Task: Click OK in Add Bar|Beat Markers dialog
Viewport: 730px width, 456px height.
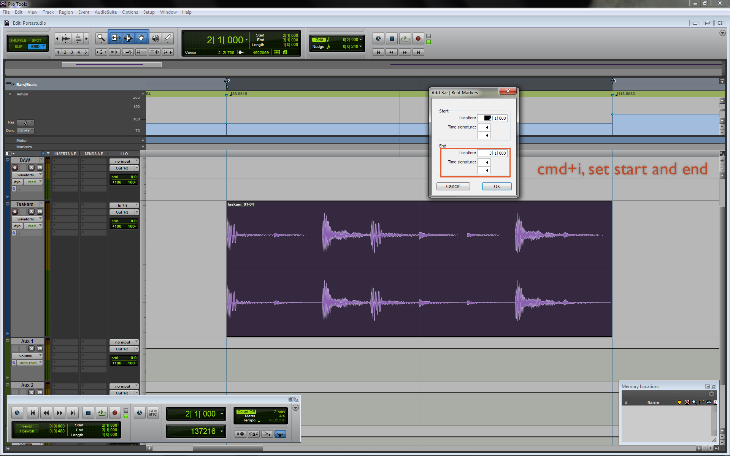Action: pos(497,186)
